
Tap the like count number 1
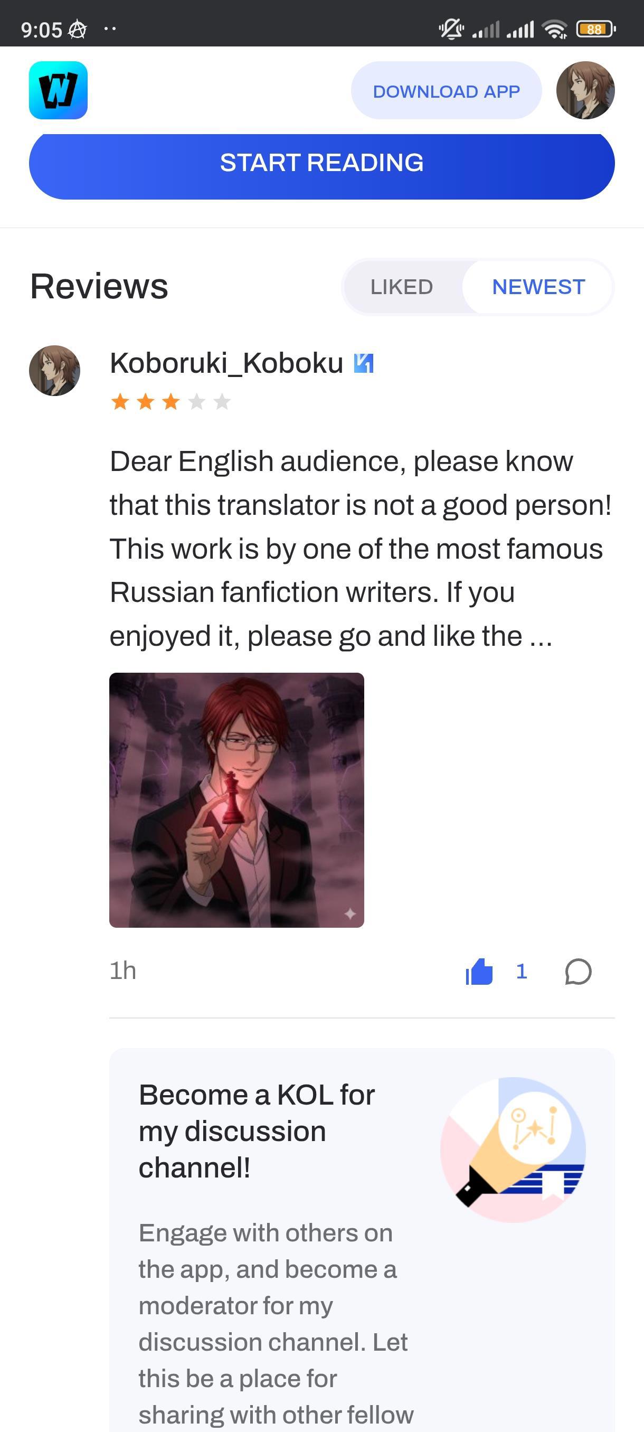point(521,972)
